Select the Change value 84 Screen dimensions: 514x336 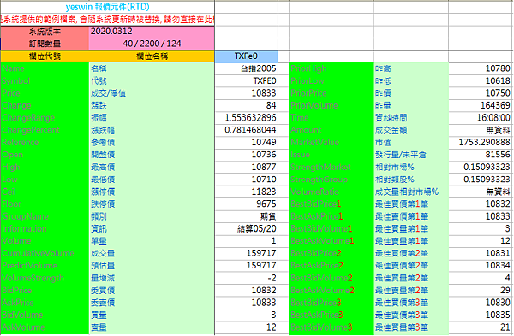coord(247,106)
